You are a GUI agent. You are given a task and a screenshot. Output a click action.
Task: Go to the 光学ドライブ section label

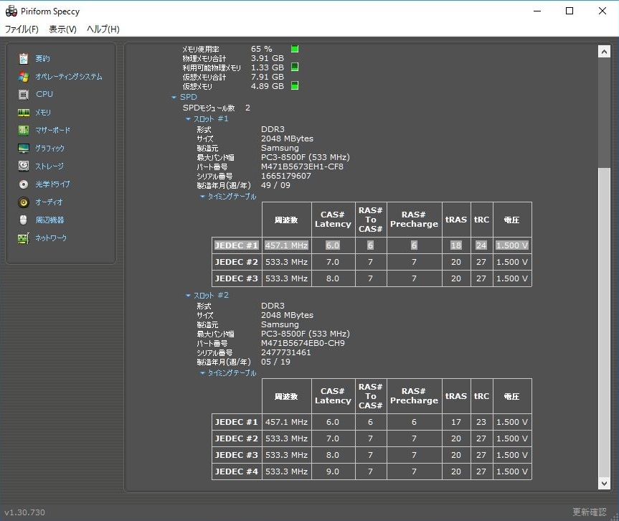[x=52, y=184]
